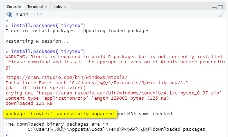Open the Jobs tab
228x137 pixels.
[x=58, y=7]
